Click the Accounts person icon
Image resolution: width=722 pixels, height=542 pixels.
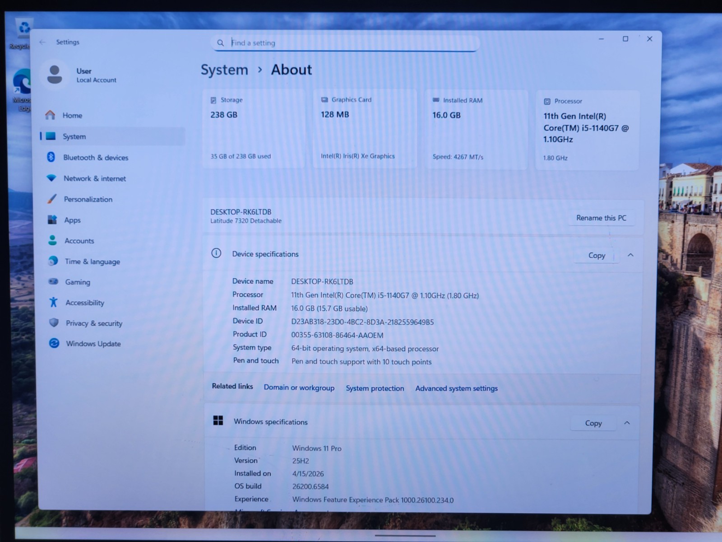point(52,240)
